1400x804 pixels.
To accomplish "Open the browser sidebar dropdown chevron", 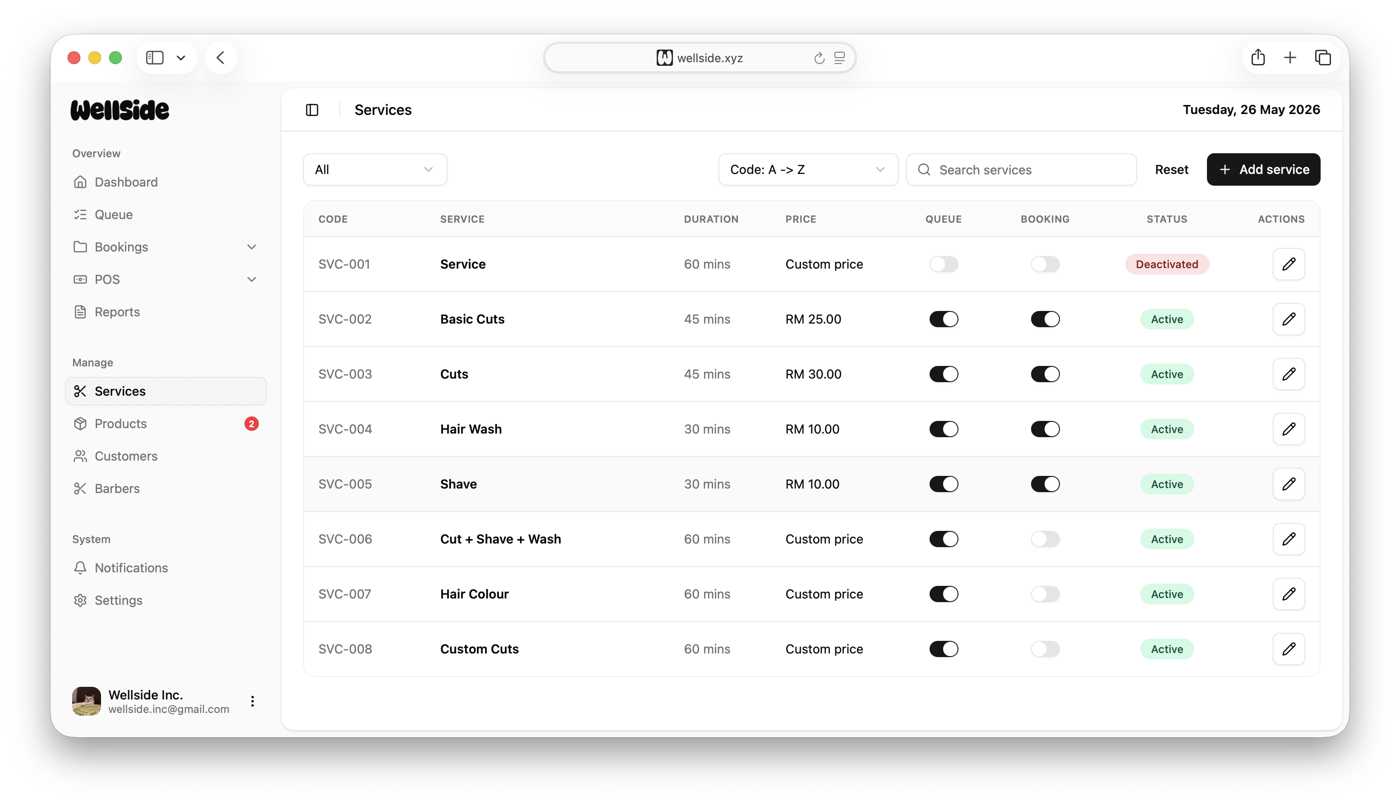I will tap(181, 57).
